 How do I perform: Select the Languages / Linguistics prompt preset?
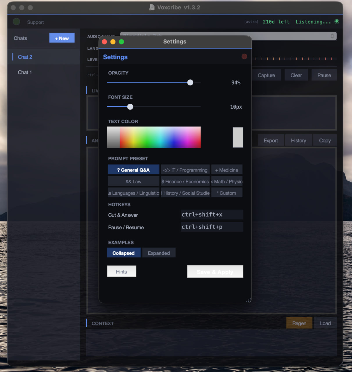click(133, 193)
